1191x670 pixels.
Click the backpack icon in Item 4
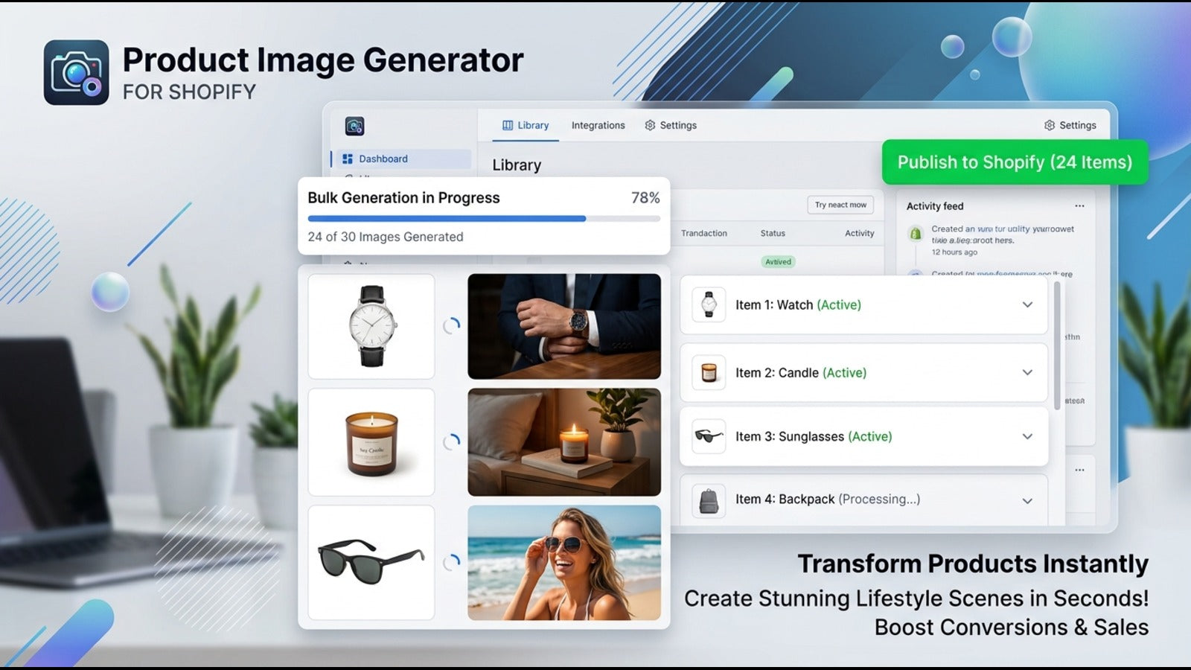point(709,501)
